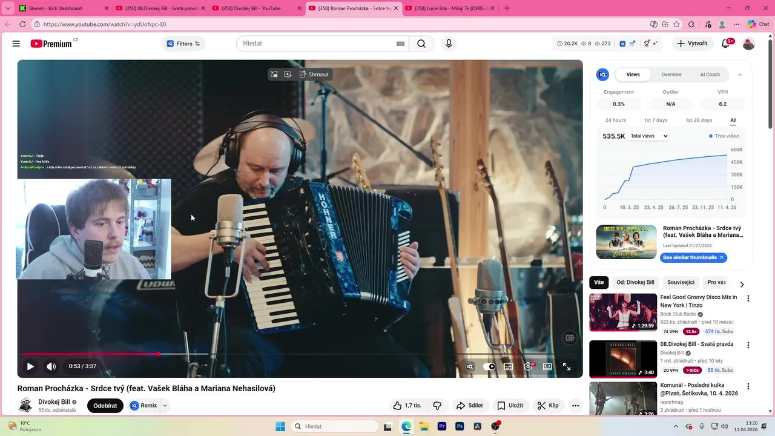Select 1st 28 days time range
The width and height of the screenshot is (775, 436).
pyautogui.click(x=699, y=121)
